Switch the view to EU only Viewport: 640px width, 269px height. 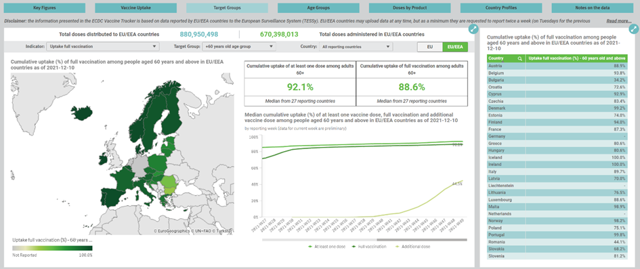point(430,47)
